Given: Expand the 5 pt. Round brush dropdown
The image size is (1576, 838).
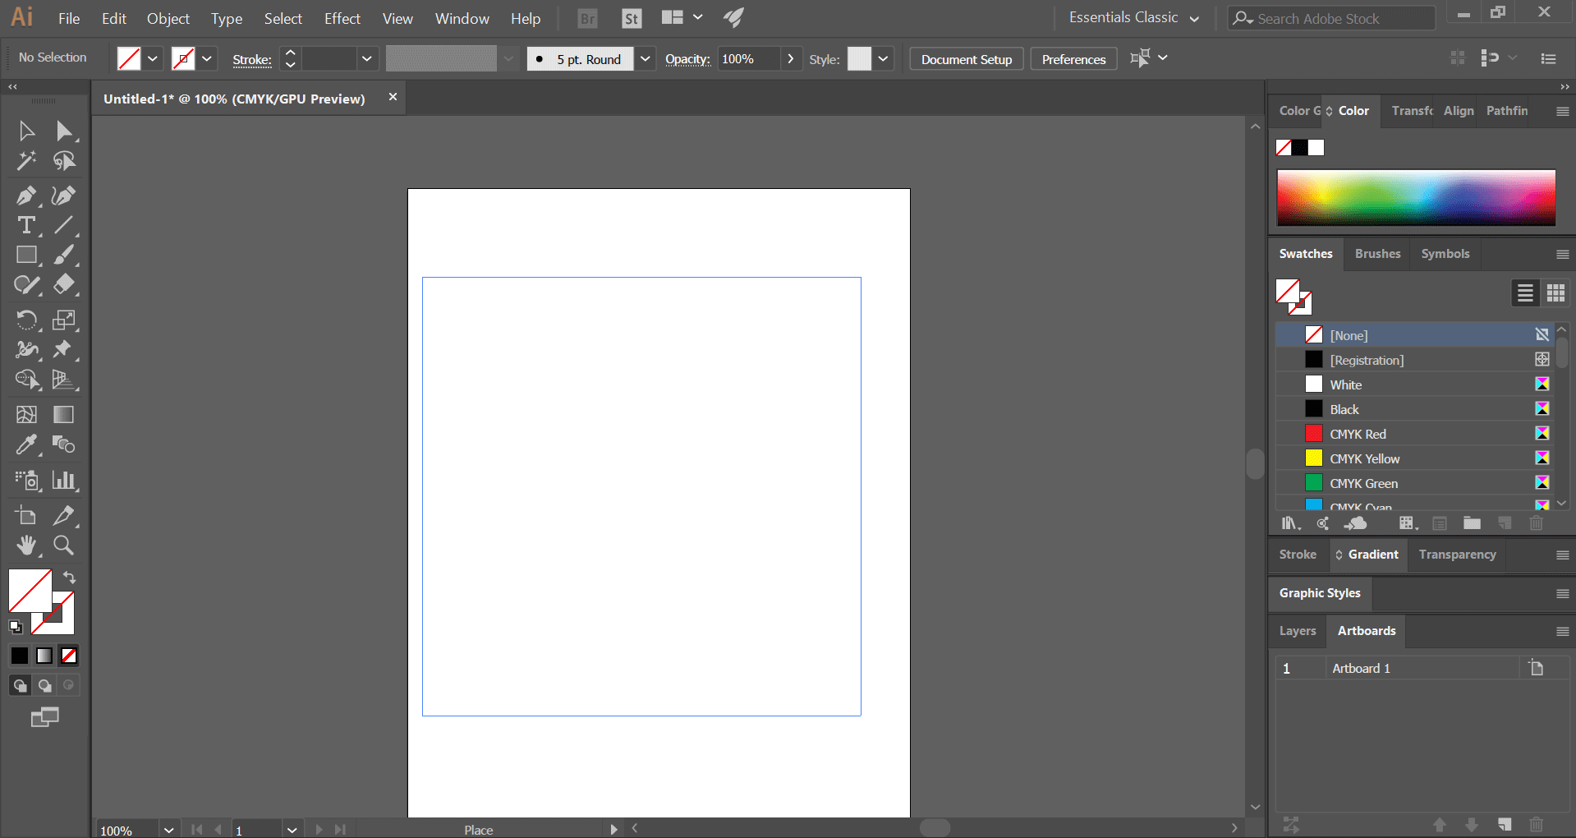Looking at the screenshot, I should click(x=645, y=59).
